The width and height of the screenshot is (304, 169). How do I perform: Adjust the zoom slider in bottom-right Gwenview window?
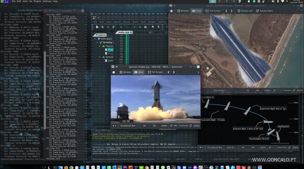pyautogui.click(x=279, y=147)
